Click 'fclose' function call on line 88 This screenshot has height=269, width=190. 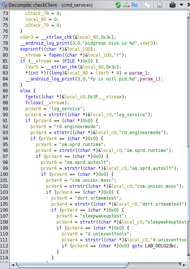coord(33,103)
